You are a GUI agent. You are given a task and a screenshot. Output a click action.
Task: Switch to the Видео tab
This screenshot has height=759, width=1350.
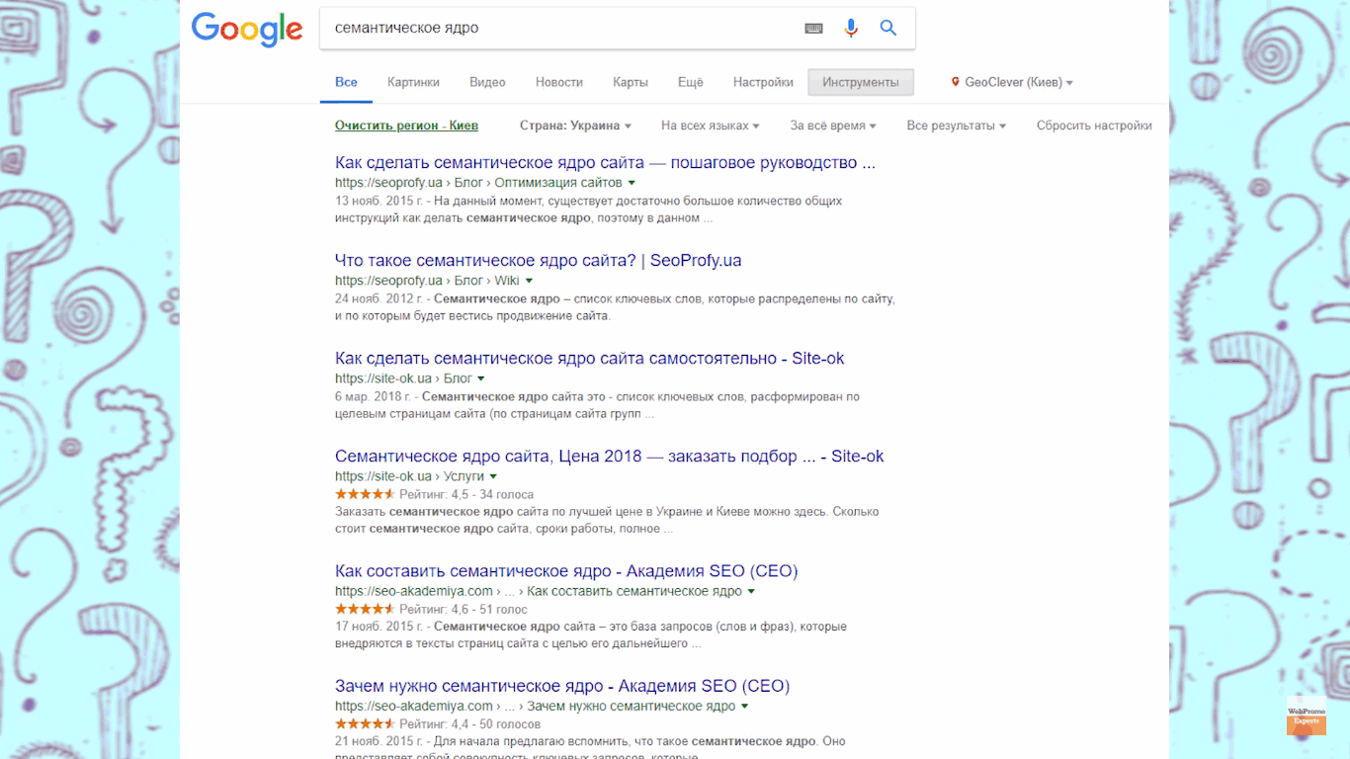487,83
